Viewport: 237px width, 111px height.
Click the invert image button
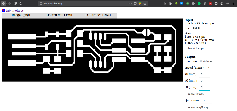point(196,48)
